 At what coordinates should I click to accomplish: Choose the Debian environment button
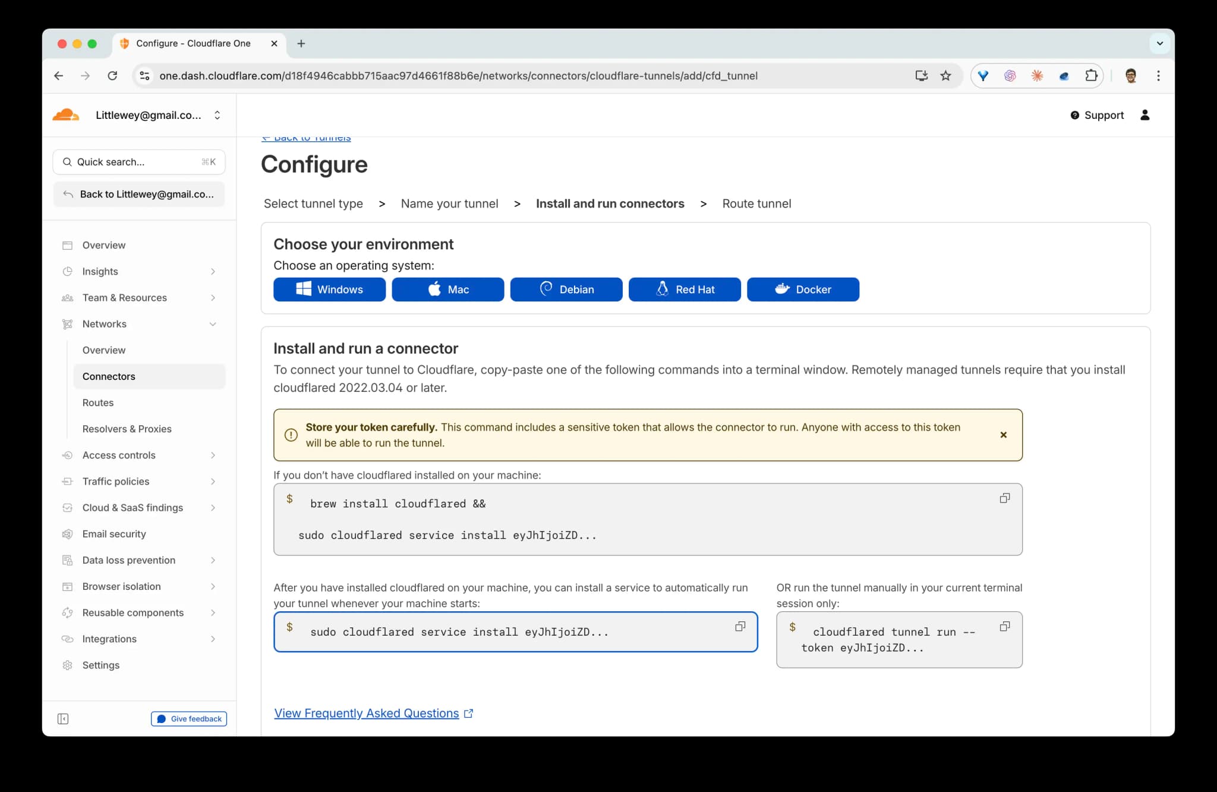(566, 290)
